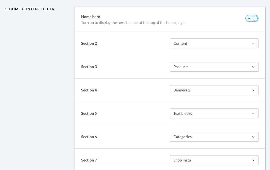This screenshot has width=270, height=170.
Task: Click the Section 7 label
Action: pos(89,160)
